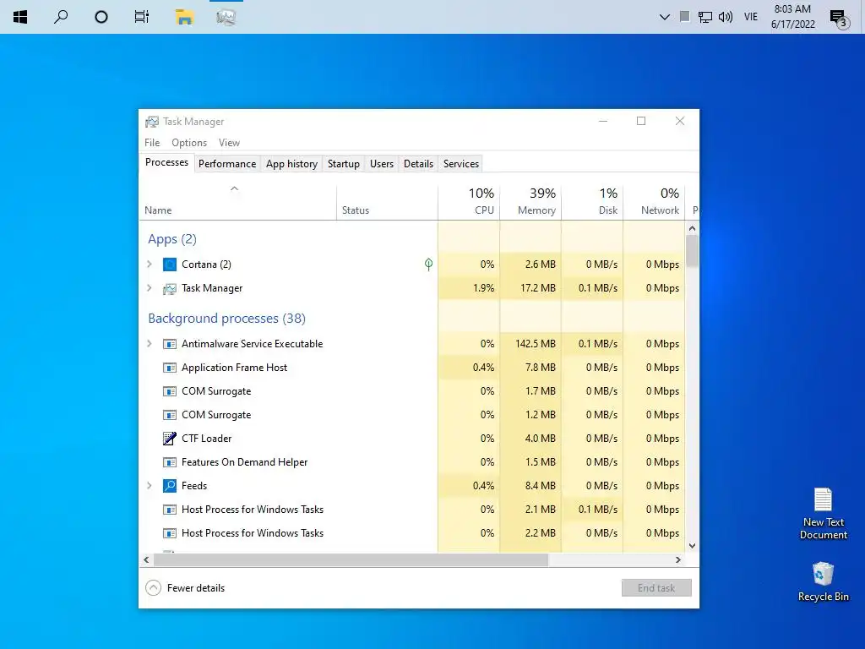Image resolution: width=865 pixels, height=649 pixels.
Task: Click the horizontal scrollbar right arrow
Action: click(678, 559)
